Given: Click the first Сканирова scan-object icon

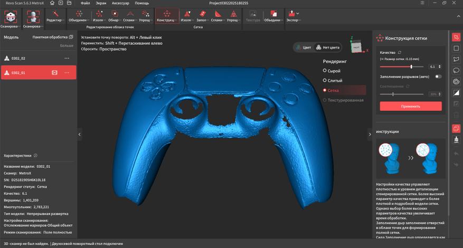Looking at the screenshot, I should (11, 17).
